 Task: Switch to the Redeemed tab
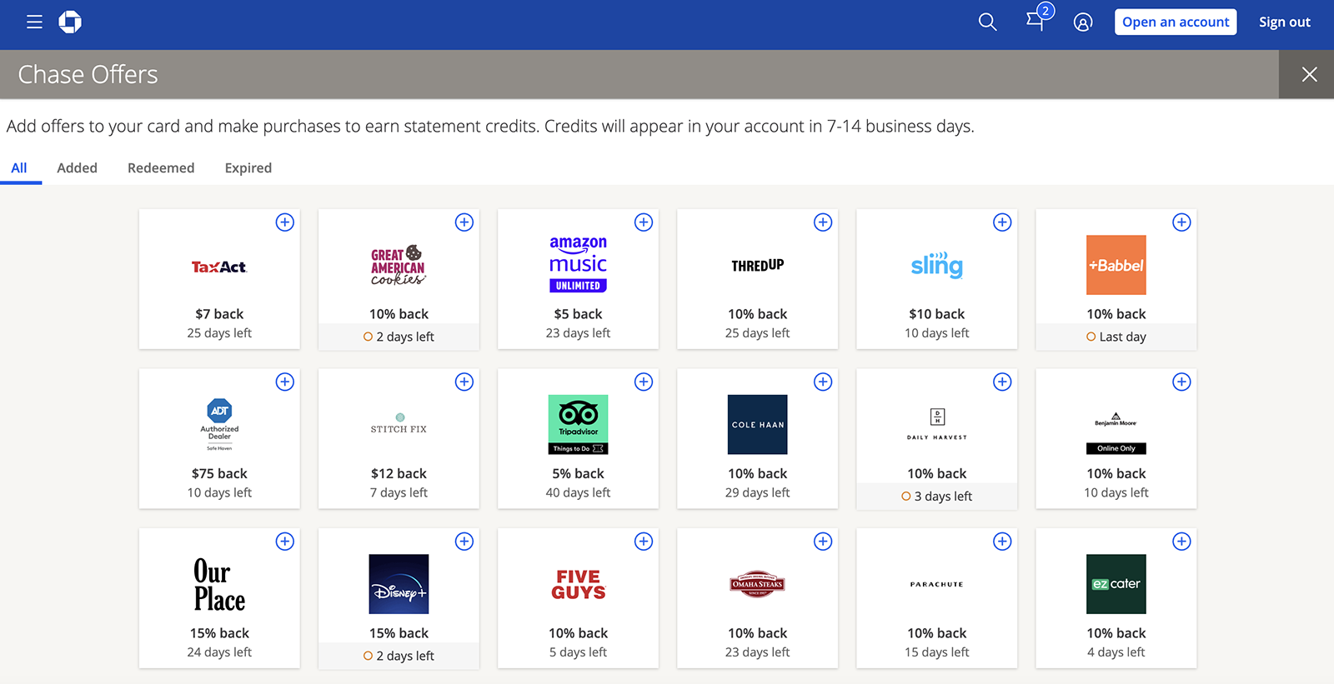point(161,167)
